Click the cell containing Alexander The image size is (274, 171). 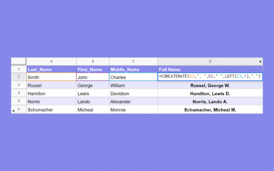click(133, 101)
